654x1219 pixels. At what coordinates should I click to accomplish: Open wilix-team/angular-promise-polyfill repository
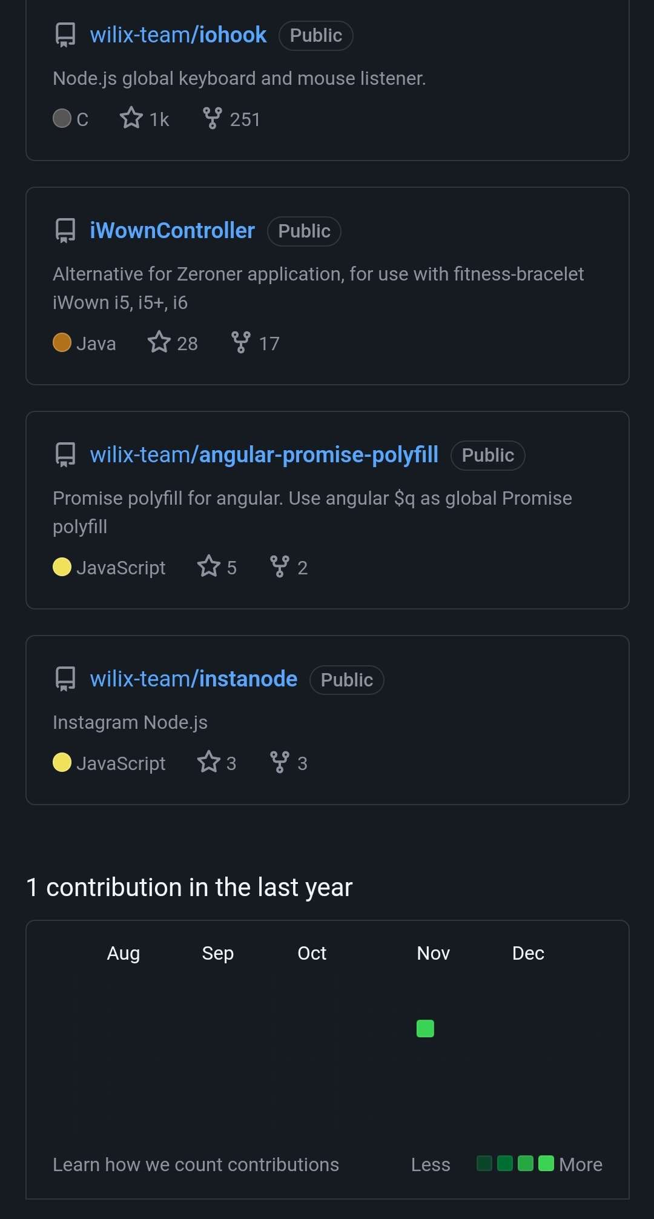coord(264,455)
